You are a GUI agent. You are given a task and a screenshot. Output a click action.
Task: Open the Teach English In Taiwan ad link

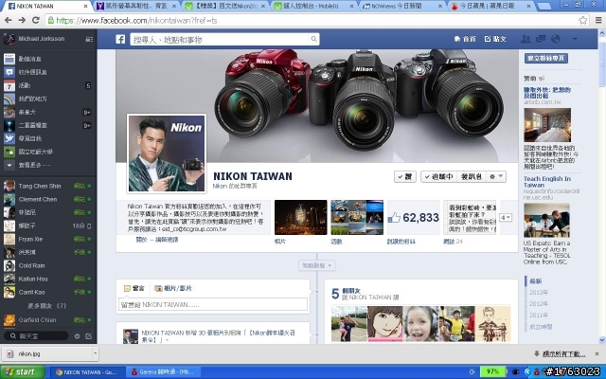[547, 182]
